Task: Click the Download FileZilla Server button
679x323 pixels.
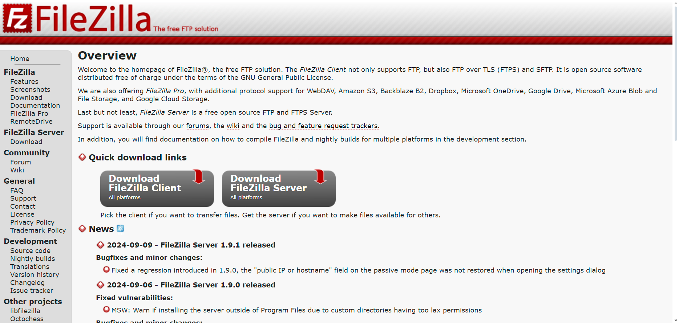Action: 278,188
